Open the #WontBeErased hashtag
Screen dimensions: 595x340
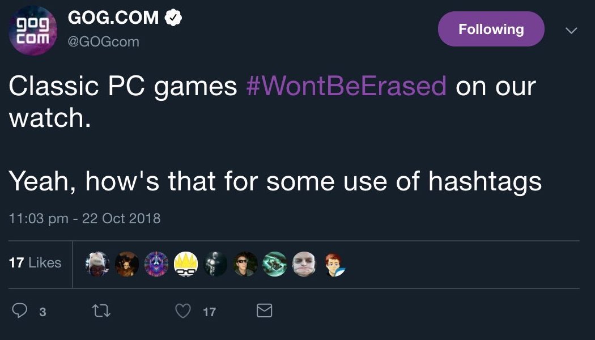pos(347,86)
